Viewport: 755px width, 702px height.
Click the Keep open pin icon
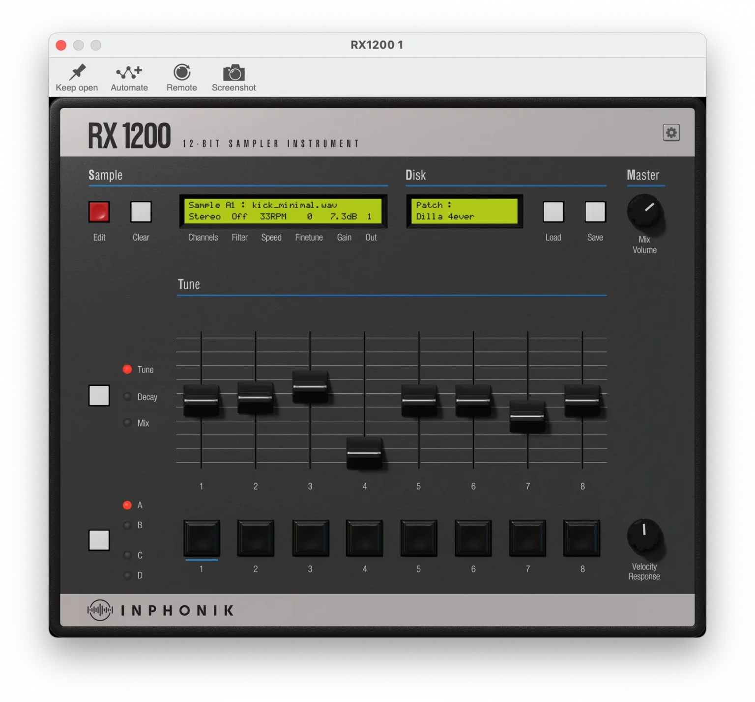click(x=77, y=73)
